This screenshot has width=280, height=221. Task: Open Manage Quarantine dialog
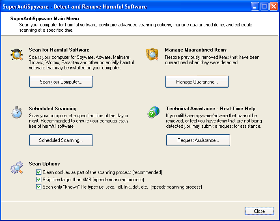pyautogui.click(x=197, y=82)
